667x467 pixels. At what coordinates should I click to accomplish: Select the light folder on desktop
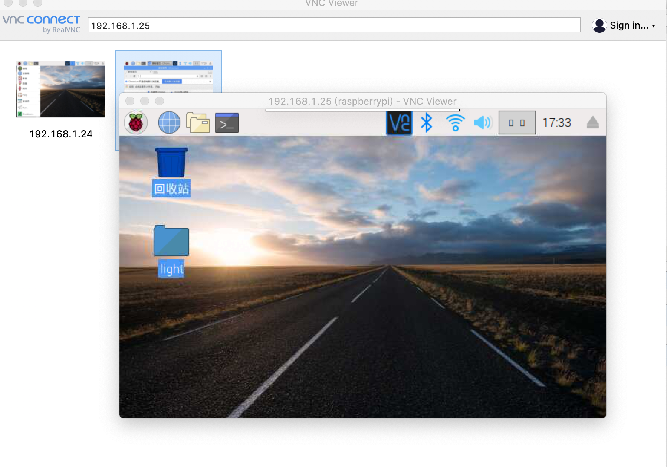pos(171,241)
